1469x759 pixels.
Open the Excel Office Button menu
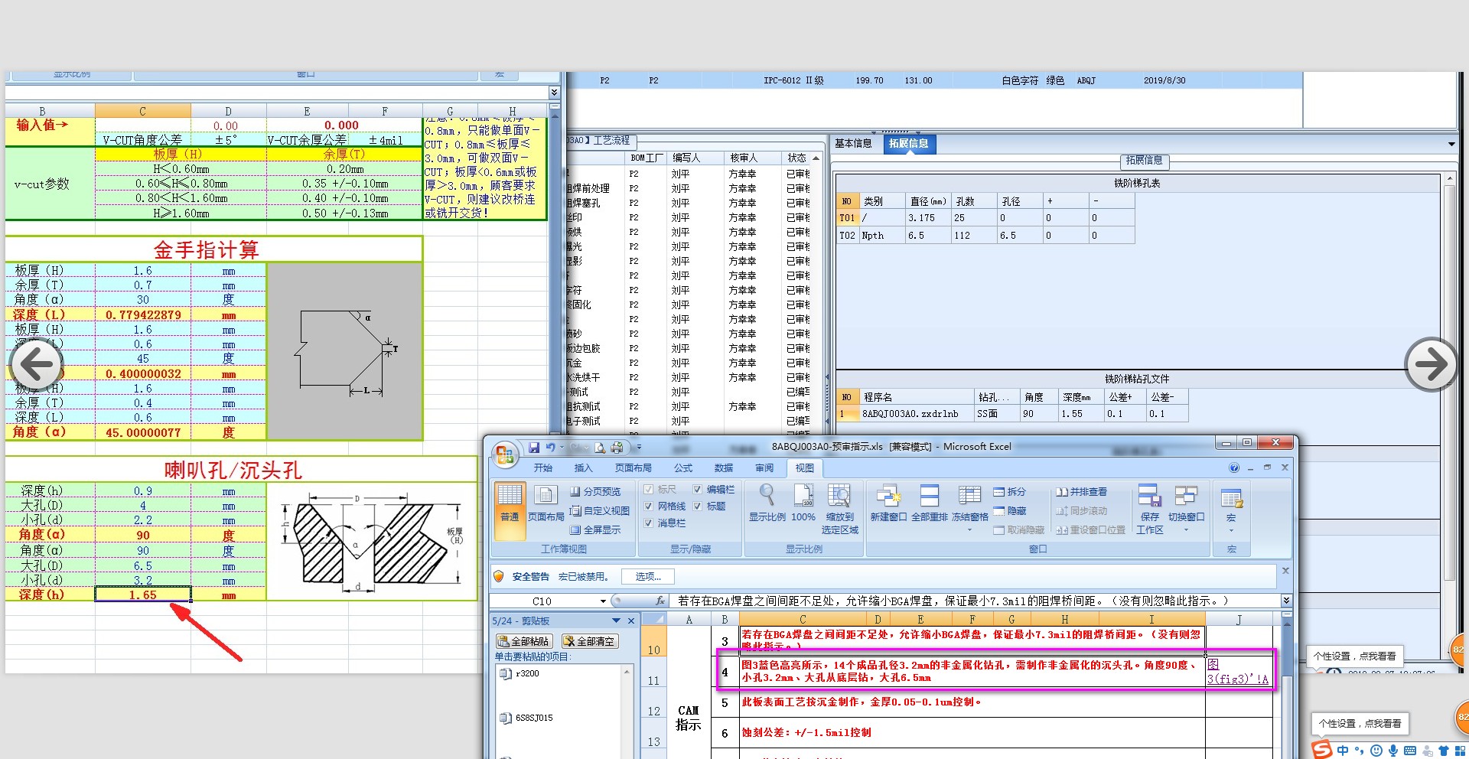pos(505,455)
